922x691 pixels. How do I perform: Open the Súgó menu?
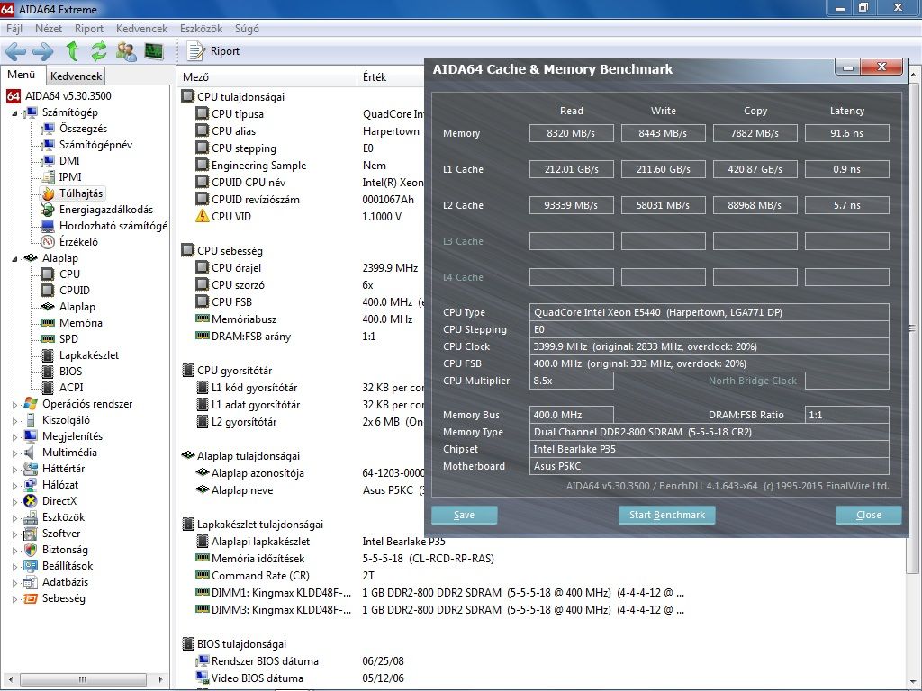tap(247, 28)
